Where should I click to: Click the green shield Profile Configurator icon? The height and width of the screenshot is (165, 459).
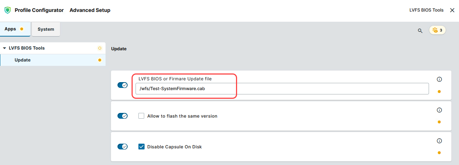point(7,10)
